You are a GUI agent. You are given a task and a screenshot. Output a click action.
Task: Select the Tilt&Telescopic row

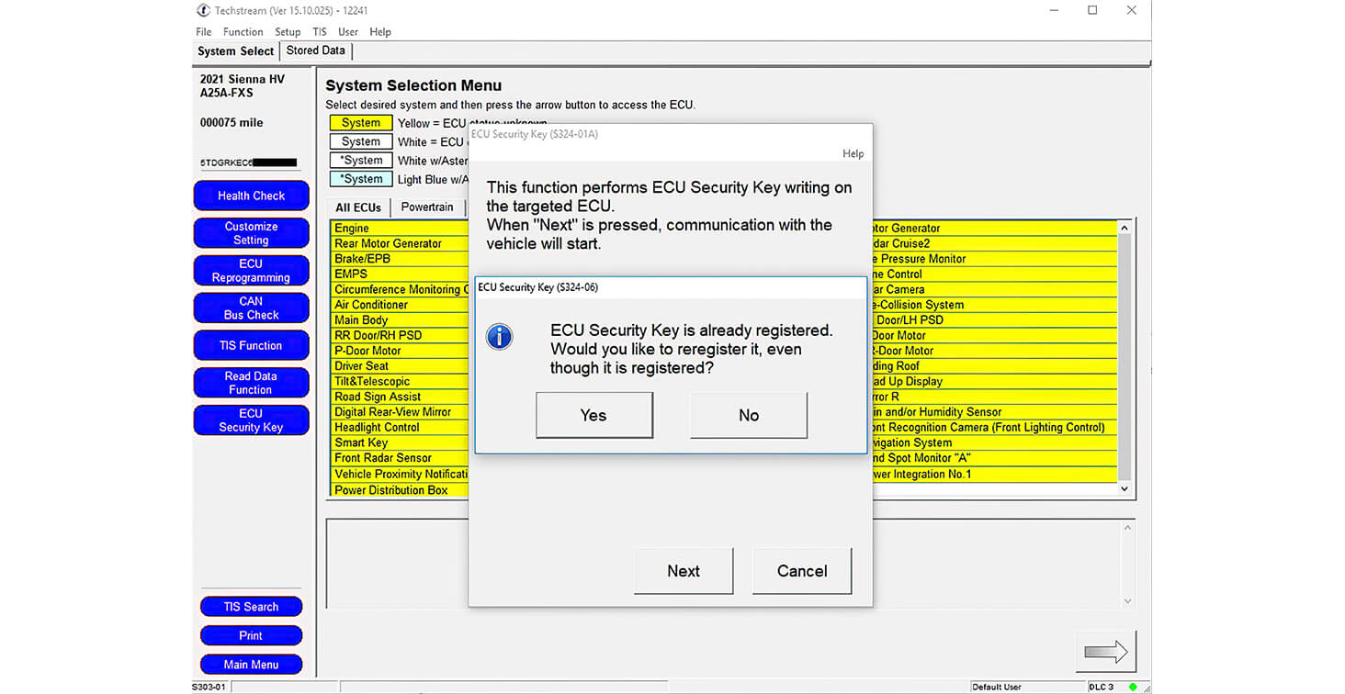tap(401, 381)
